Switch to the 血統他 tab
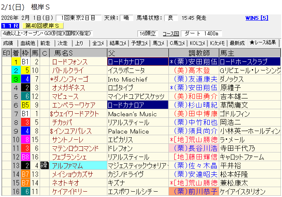This screenshot has width=282, height=197. (x=26, y=43)
